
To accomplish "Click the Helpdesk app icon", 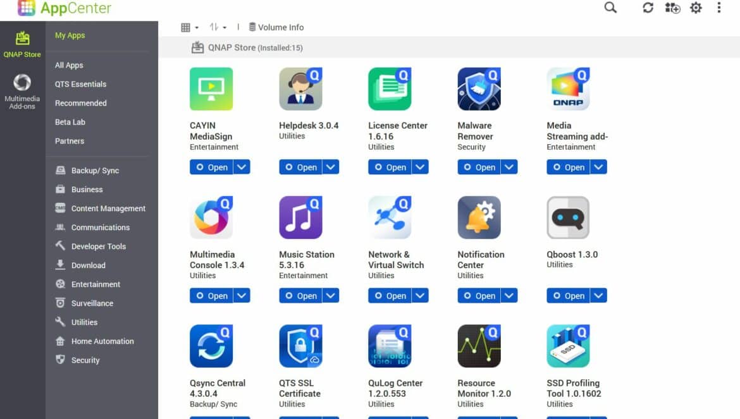I will point(300,88).
